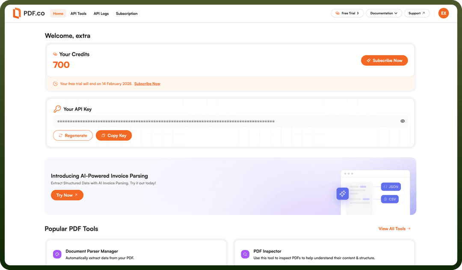Open the Support link
The width and height of the screenshot is (462, 270).
click(417, 13)
